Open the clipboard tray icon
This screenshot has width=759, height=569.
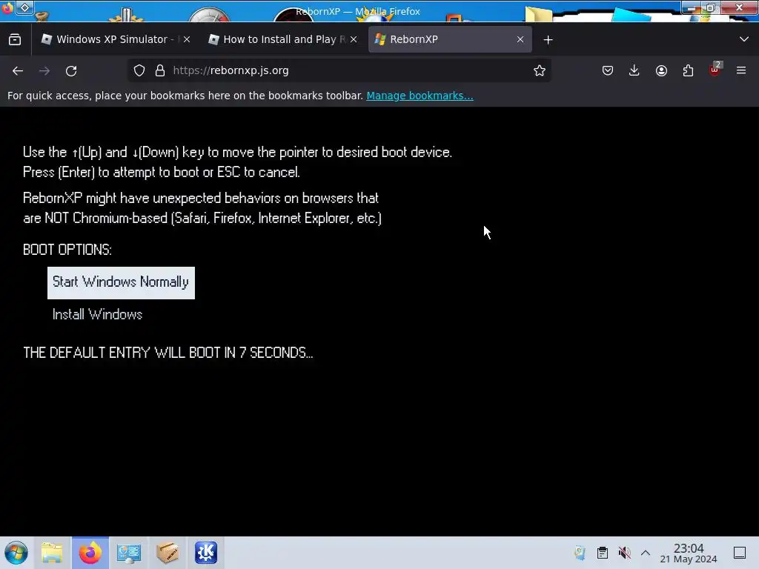602,553
